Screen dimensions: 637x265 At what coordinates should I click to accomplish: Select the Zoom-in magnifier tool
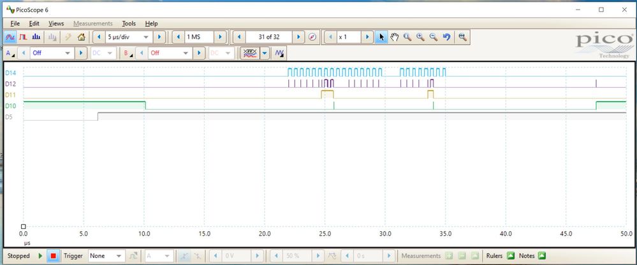tap(420, 37)
